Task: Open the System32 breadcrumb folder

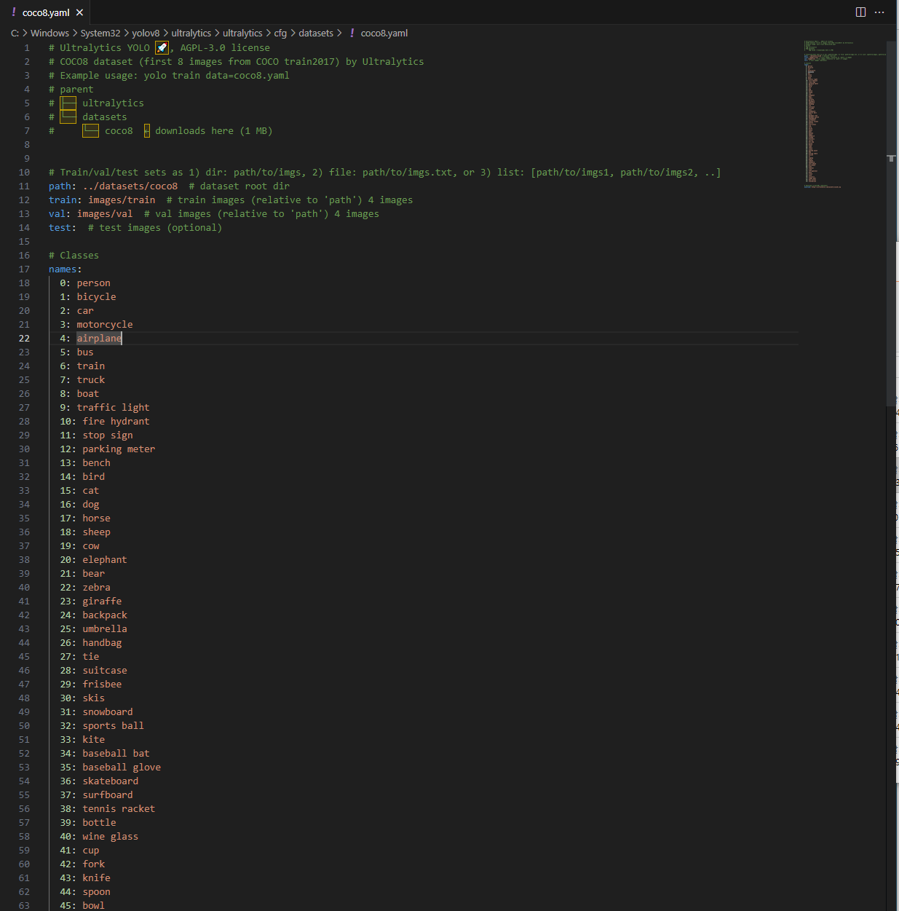Action: (100, 33)
